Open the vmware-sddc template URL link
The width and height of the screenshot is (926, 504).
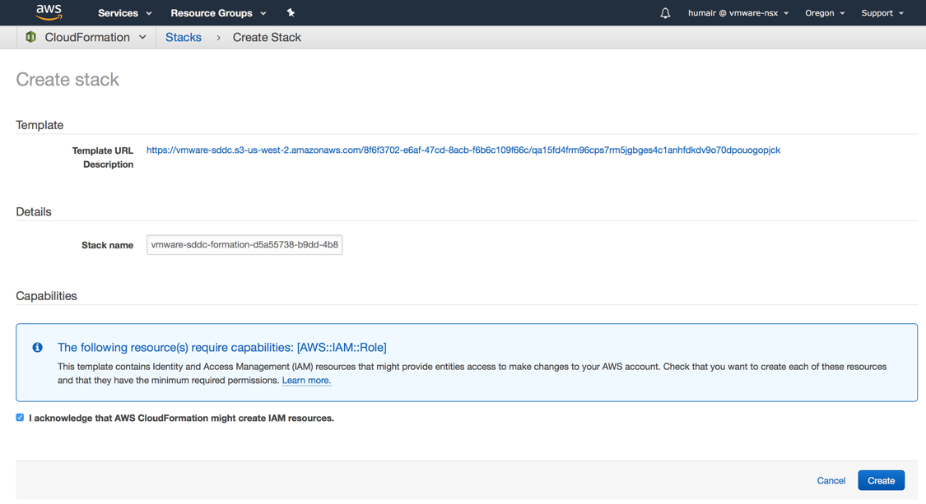coord(463,150)
